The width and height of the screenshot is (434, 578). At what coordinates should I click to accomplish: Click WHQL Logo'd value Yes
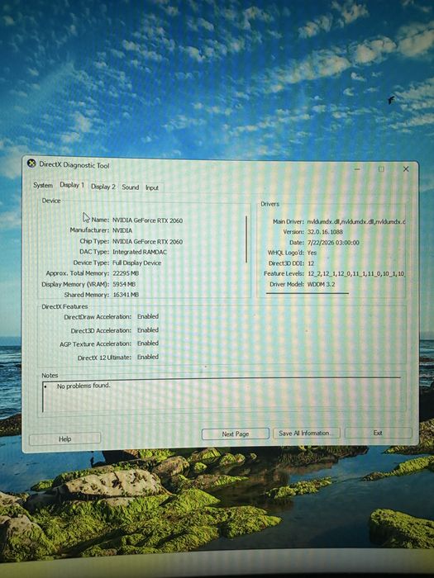click(312, 253)
